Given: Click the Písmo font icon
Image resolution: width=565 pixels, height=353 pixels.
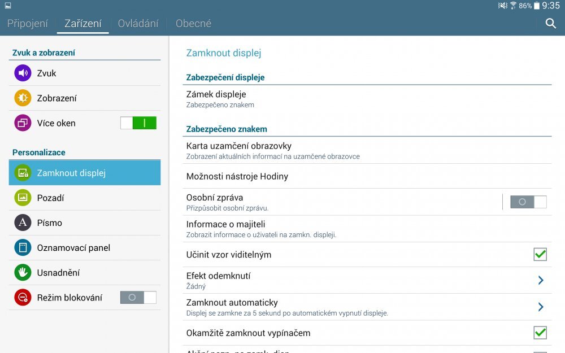Looking at the screenshot, I should (22, 223).
